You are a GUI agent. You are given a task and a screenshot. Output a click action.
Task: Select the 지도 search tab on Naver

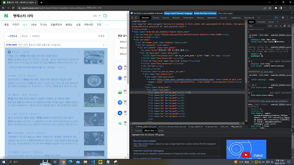[99, 25]
